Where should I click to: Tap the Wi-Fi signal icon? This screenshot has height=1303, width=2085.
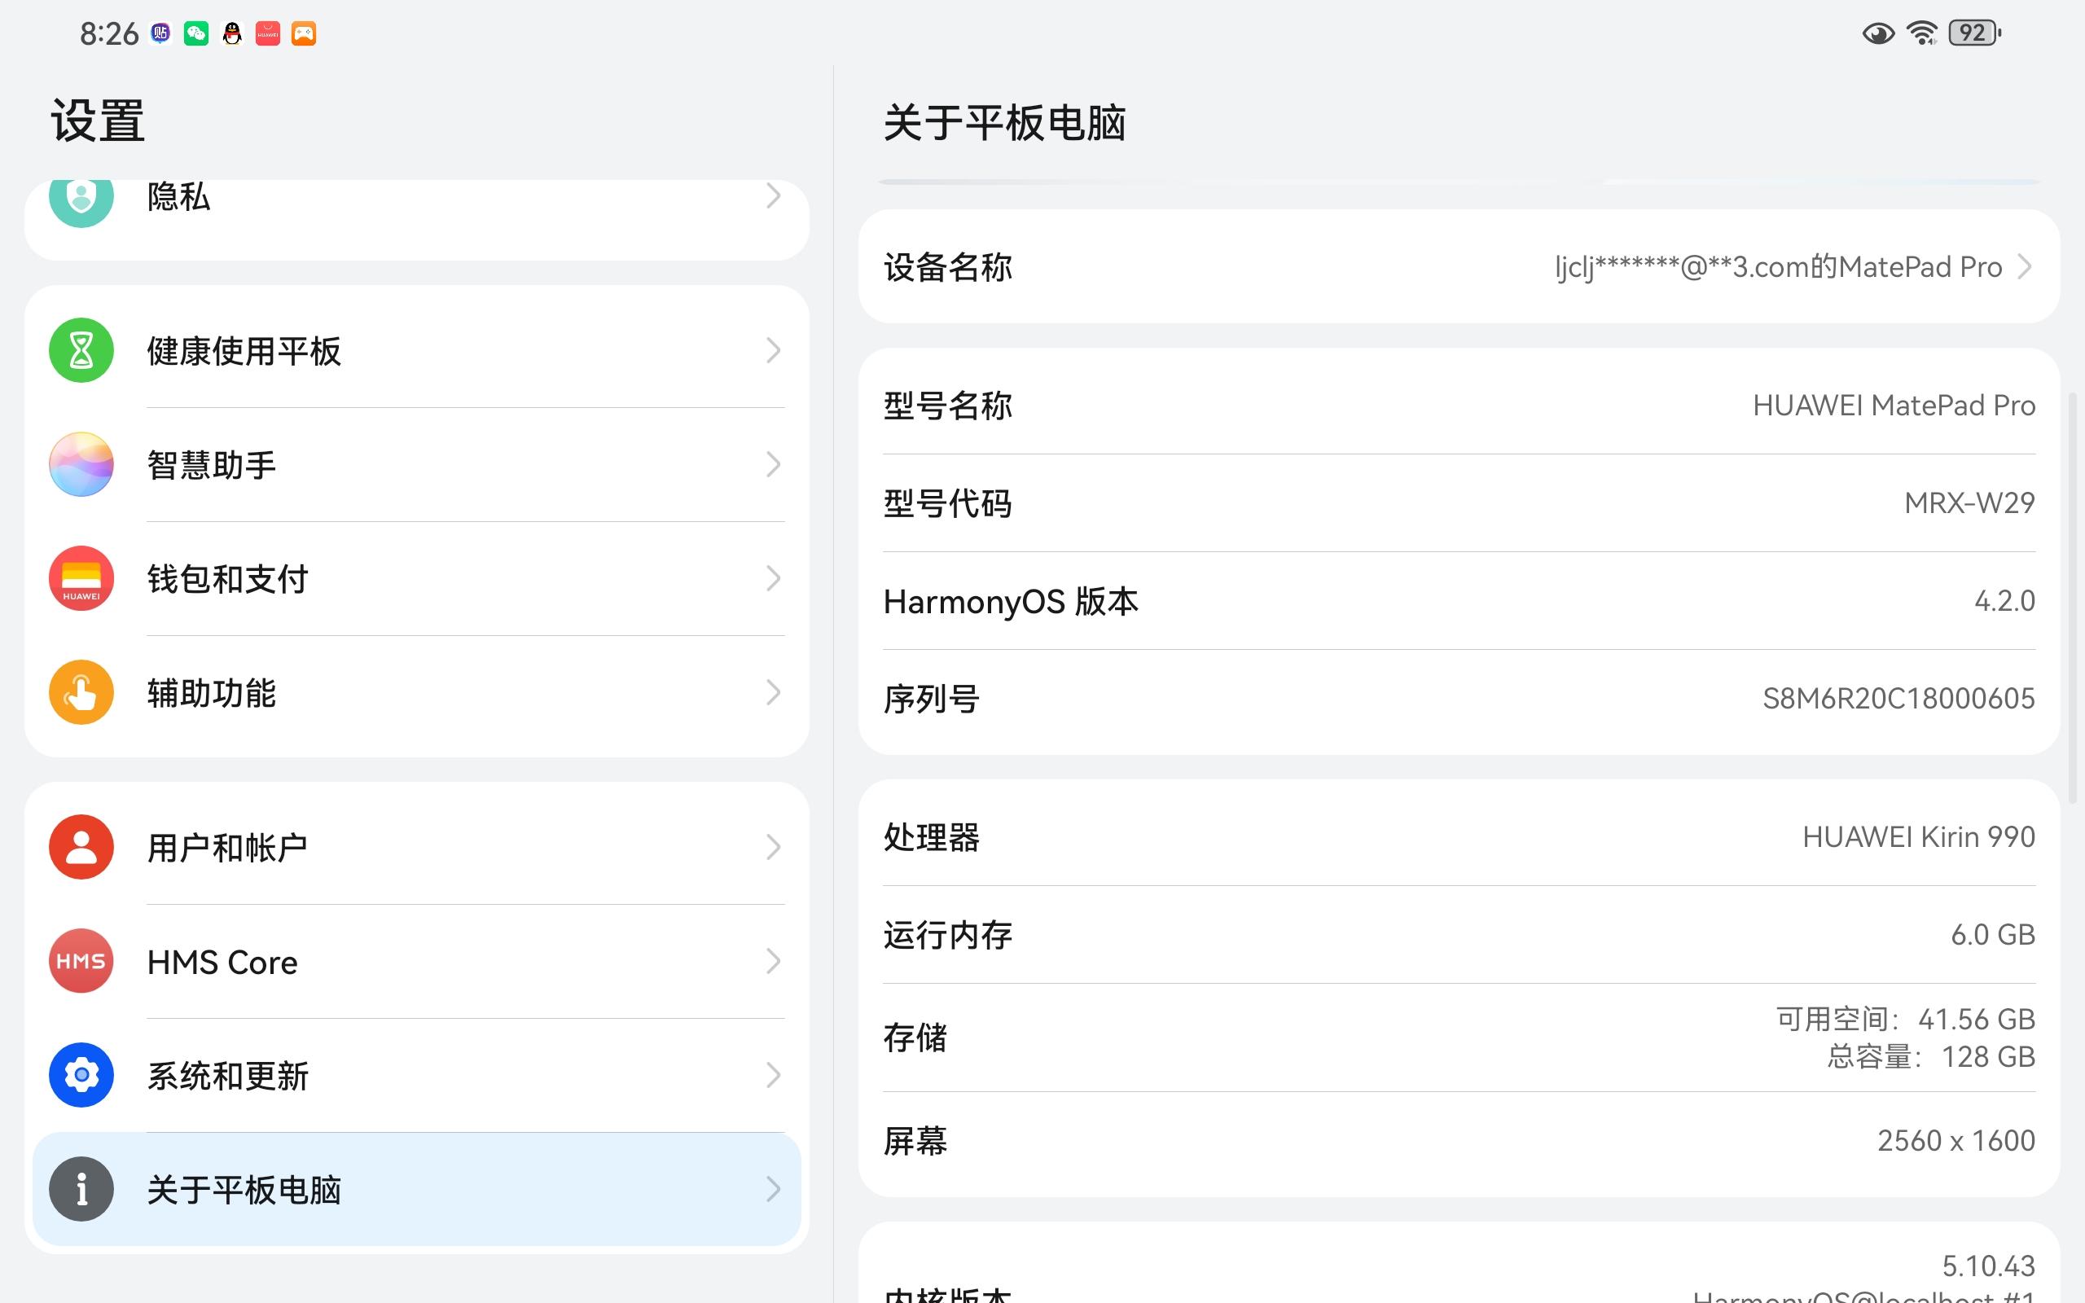(1922, 33)
